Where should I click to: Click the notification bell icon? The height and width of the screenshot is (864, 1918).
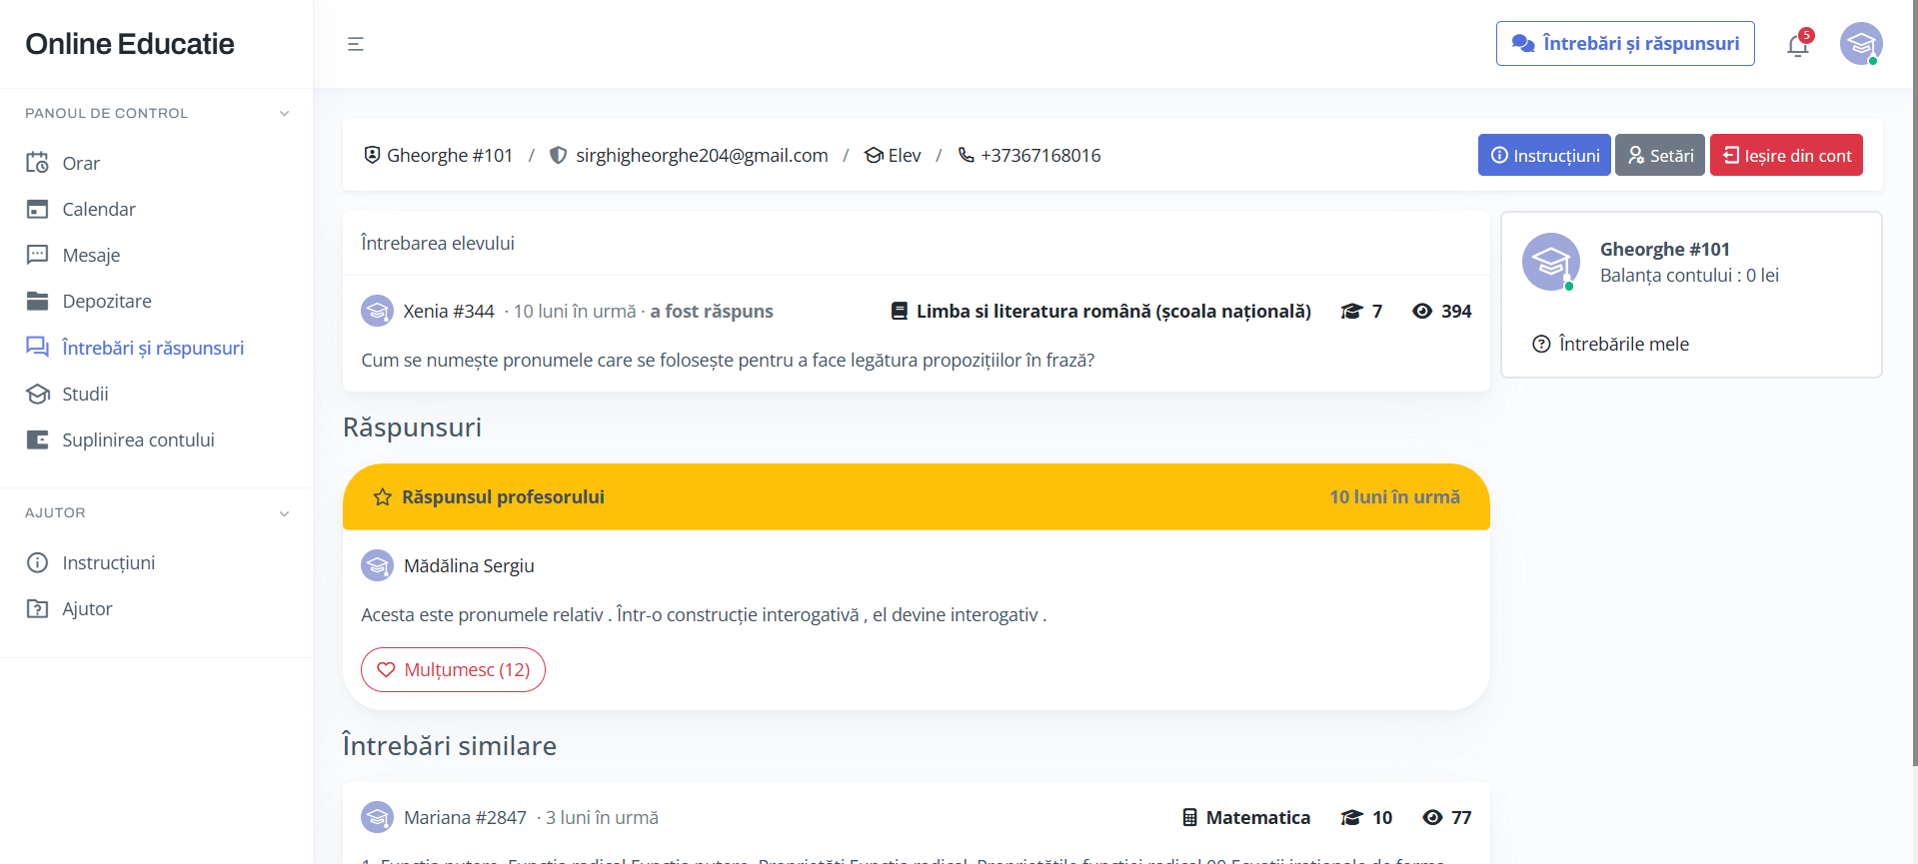click(1797, 45)
